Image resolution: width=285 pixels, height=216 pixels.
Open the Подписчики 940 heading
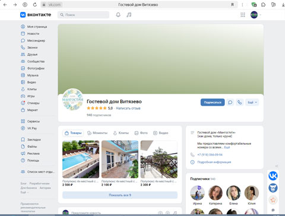[202, 179]
